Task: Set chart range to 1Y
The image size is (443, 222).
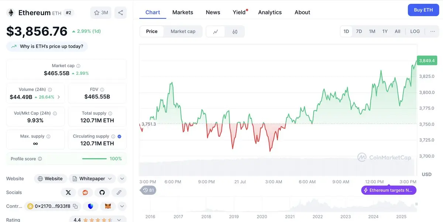Action: [x=385, y=31]
